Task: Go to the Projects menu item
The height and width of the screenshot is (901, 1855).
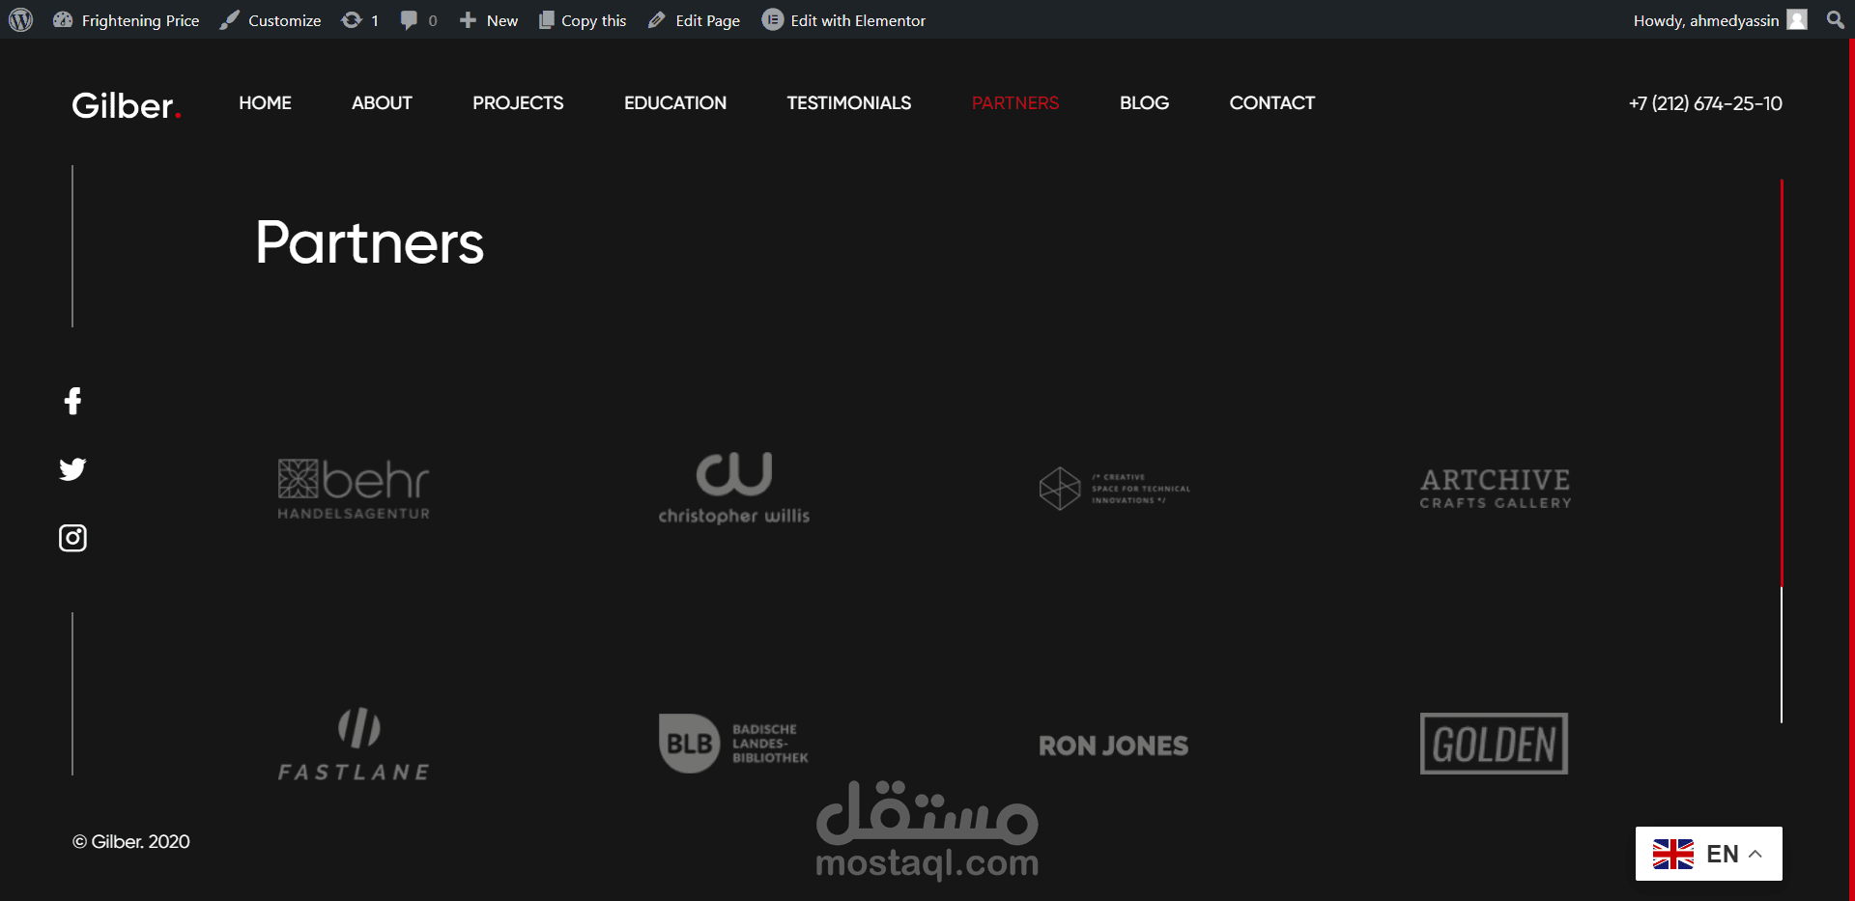Action: [518, 103]
